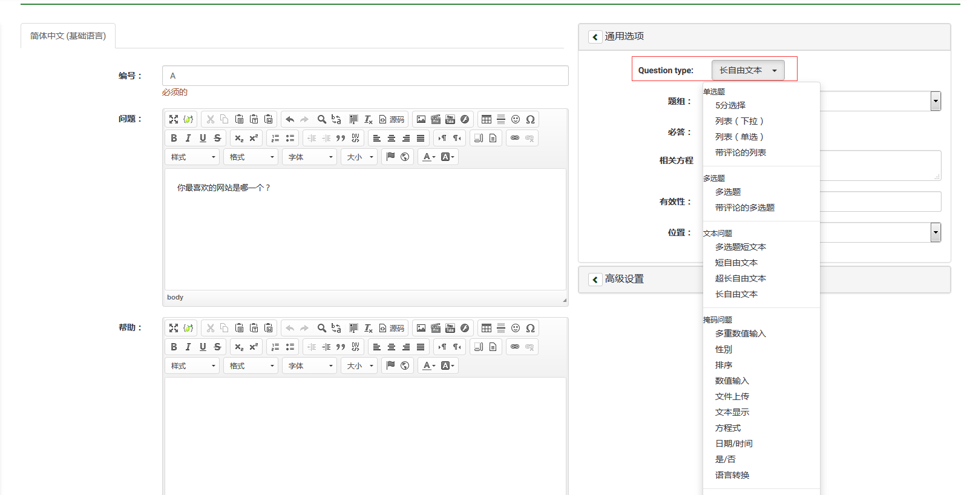Screen dimensions: 967x495
Task: Insert a smiley in the help editor
Action: point(516,328)
